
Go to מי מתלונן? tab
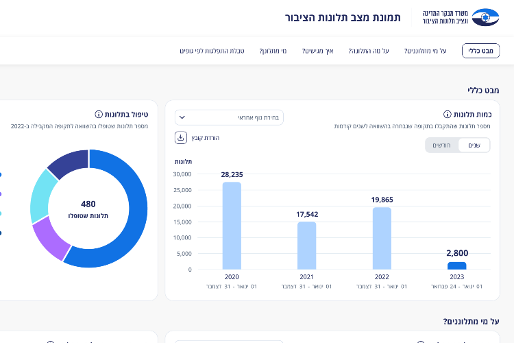click(273, 51)
